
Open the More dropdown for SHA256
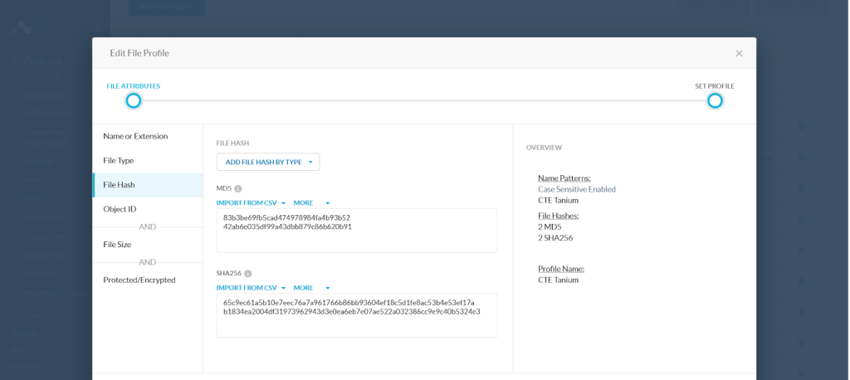pos(312,288)
